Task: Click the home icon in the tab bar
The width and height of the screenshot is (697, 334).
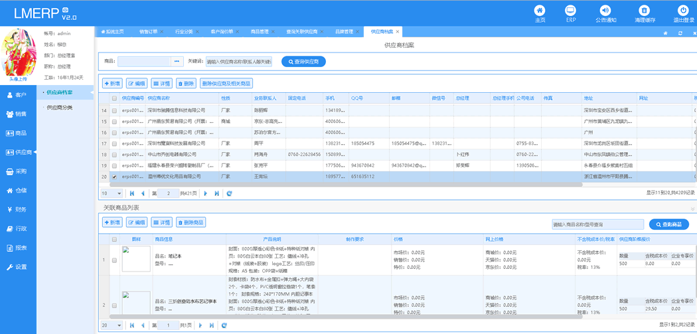Action: pyautogui.click(x=665, y=33)
